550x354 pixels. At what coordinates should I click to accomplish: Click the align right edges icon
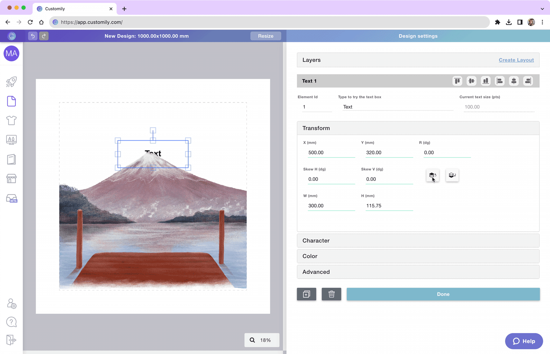[528, 81]
